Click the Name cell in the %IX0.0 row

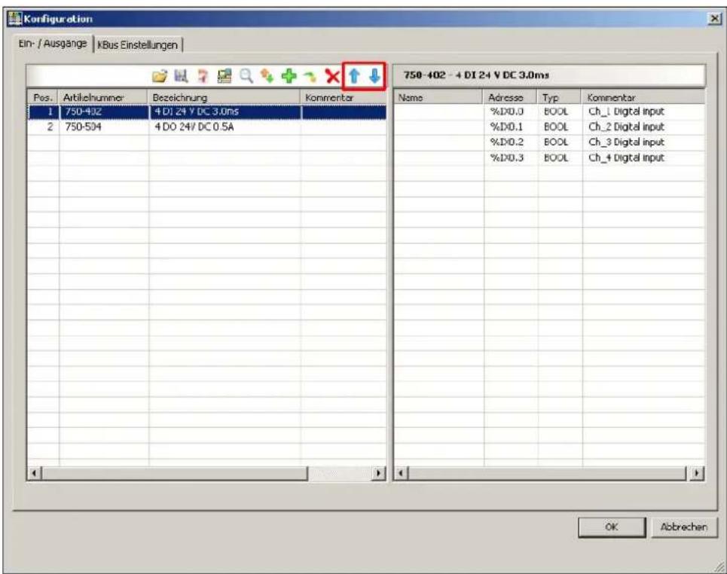[438, 111]
